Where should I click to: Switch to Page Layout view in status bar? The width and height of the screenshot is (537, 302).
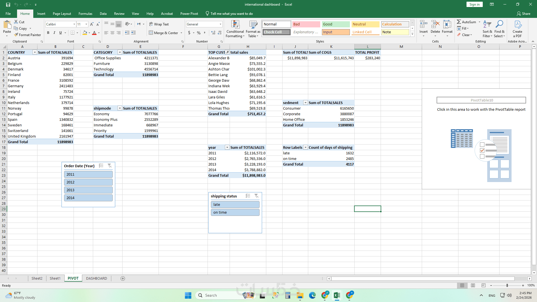point(473,286)
